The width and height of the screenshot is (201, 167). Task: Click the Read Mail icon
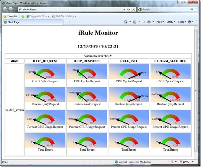[143, 22]
